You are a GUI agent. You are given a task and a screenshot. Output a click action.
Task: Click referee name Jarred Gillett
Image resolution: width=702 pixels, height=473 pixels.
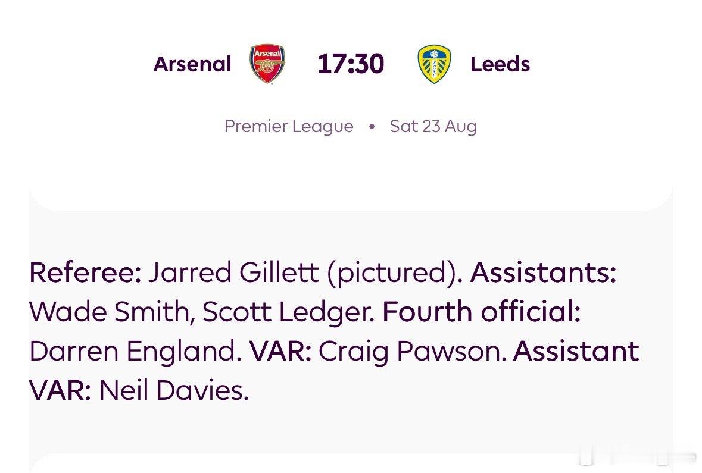tap(233, 272)
